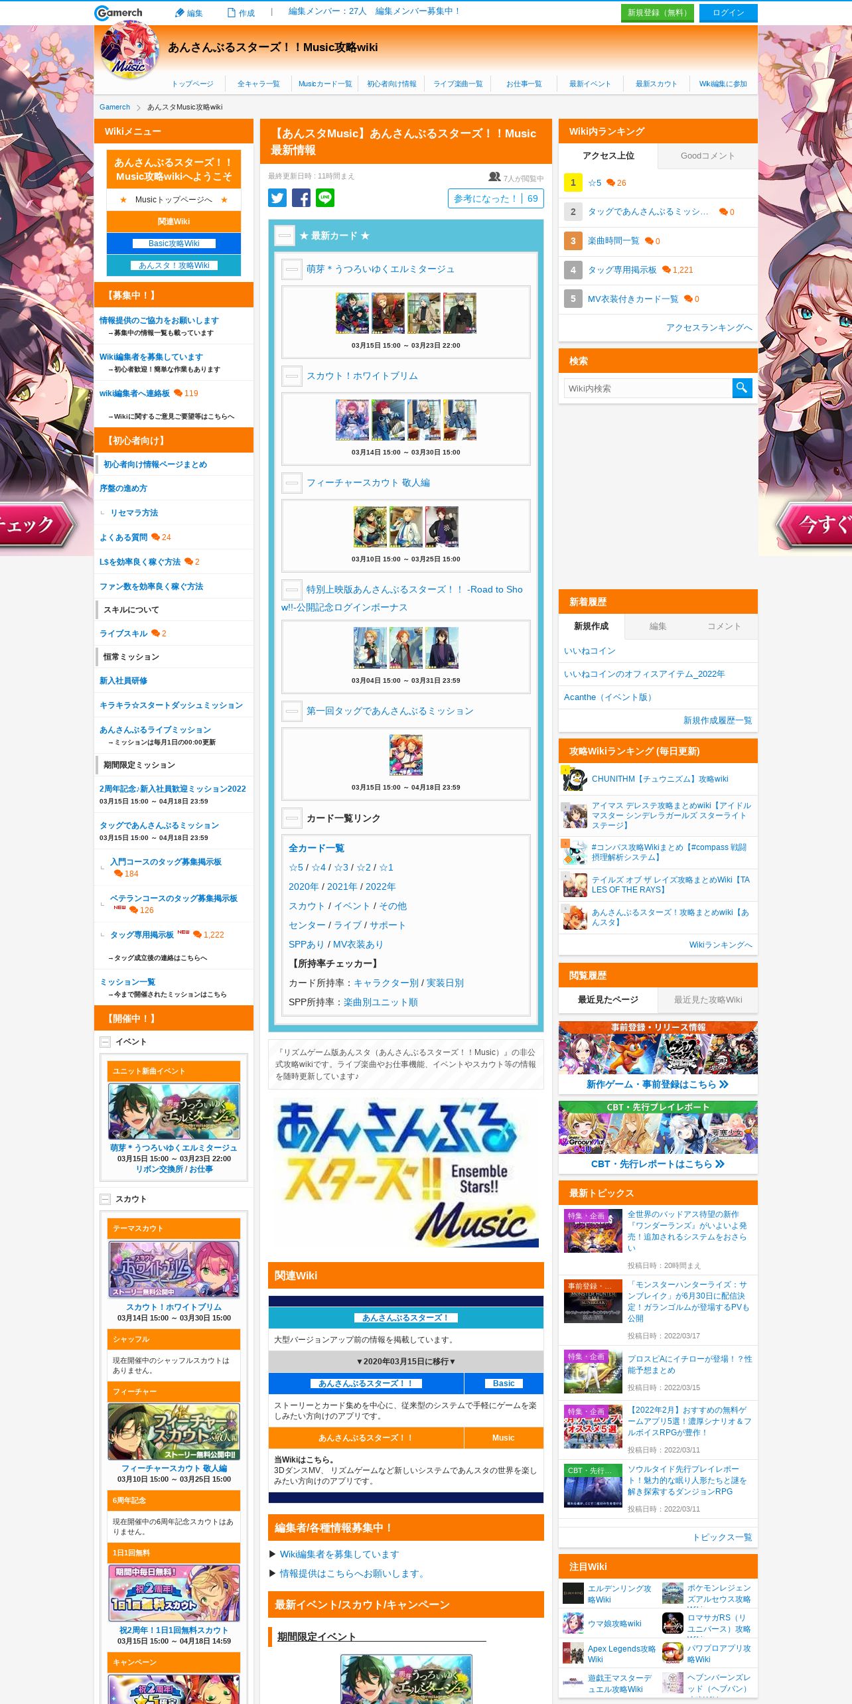This screenshot has width=852, height=1704.
Task: Open the 新作ゲーム・事前登録はこちら banner
Action: click(658, 1057)
